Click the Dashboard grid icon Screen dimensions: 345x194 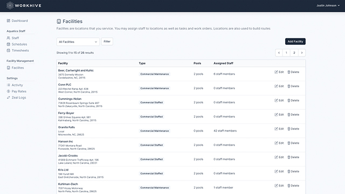(9, 20)
